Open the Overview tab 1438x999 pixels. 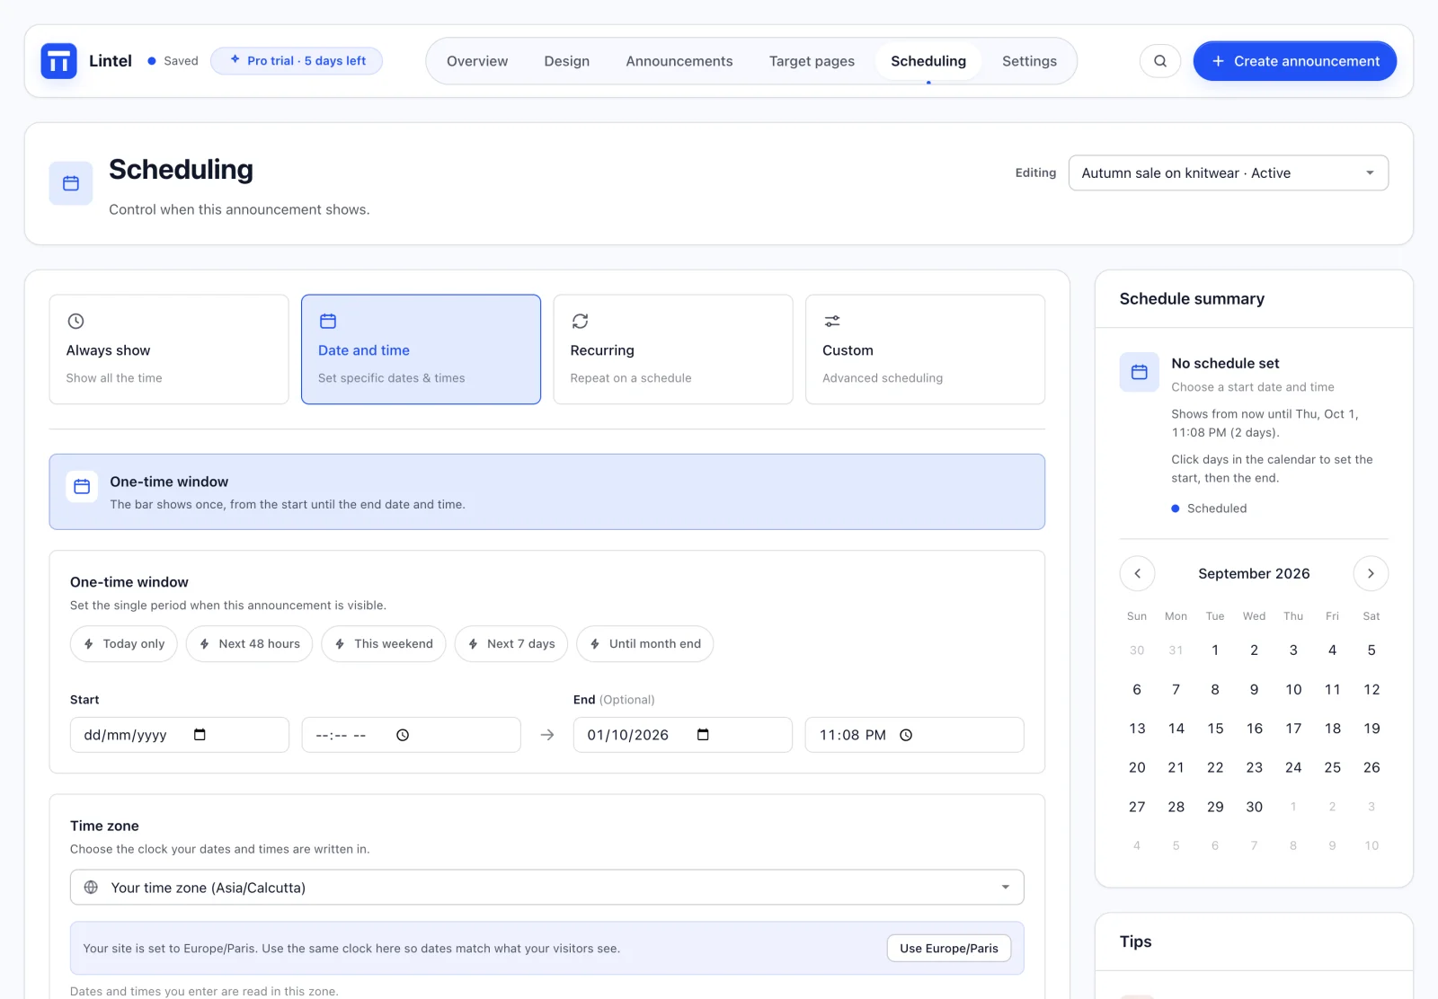click(477, 61)
